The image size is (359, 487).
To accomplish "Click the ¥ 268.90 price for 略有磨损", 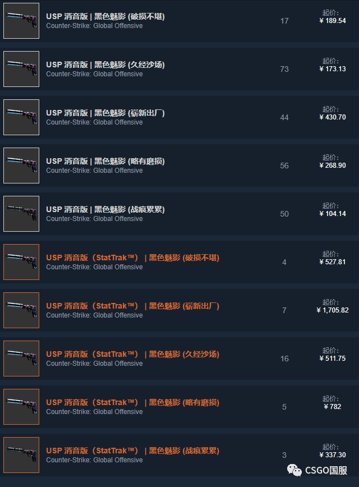I will (332, 166).
